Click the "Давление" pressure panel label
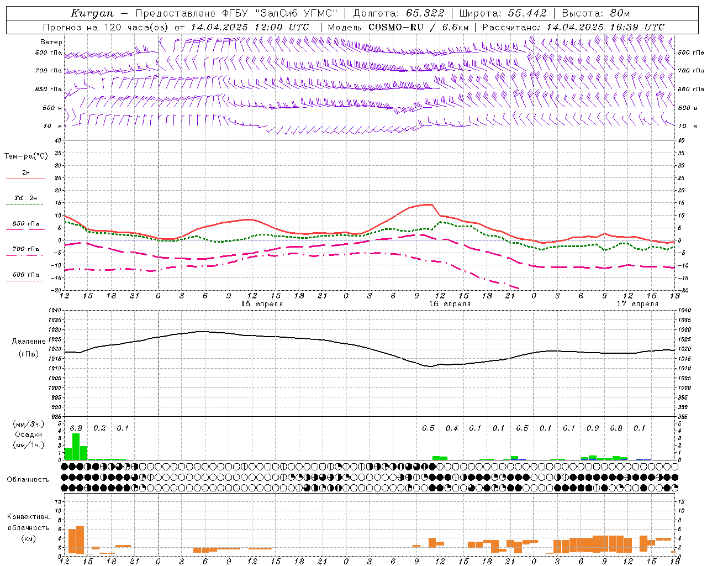707x566 pixels. click(x=29, y=342)
